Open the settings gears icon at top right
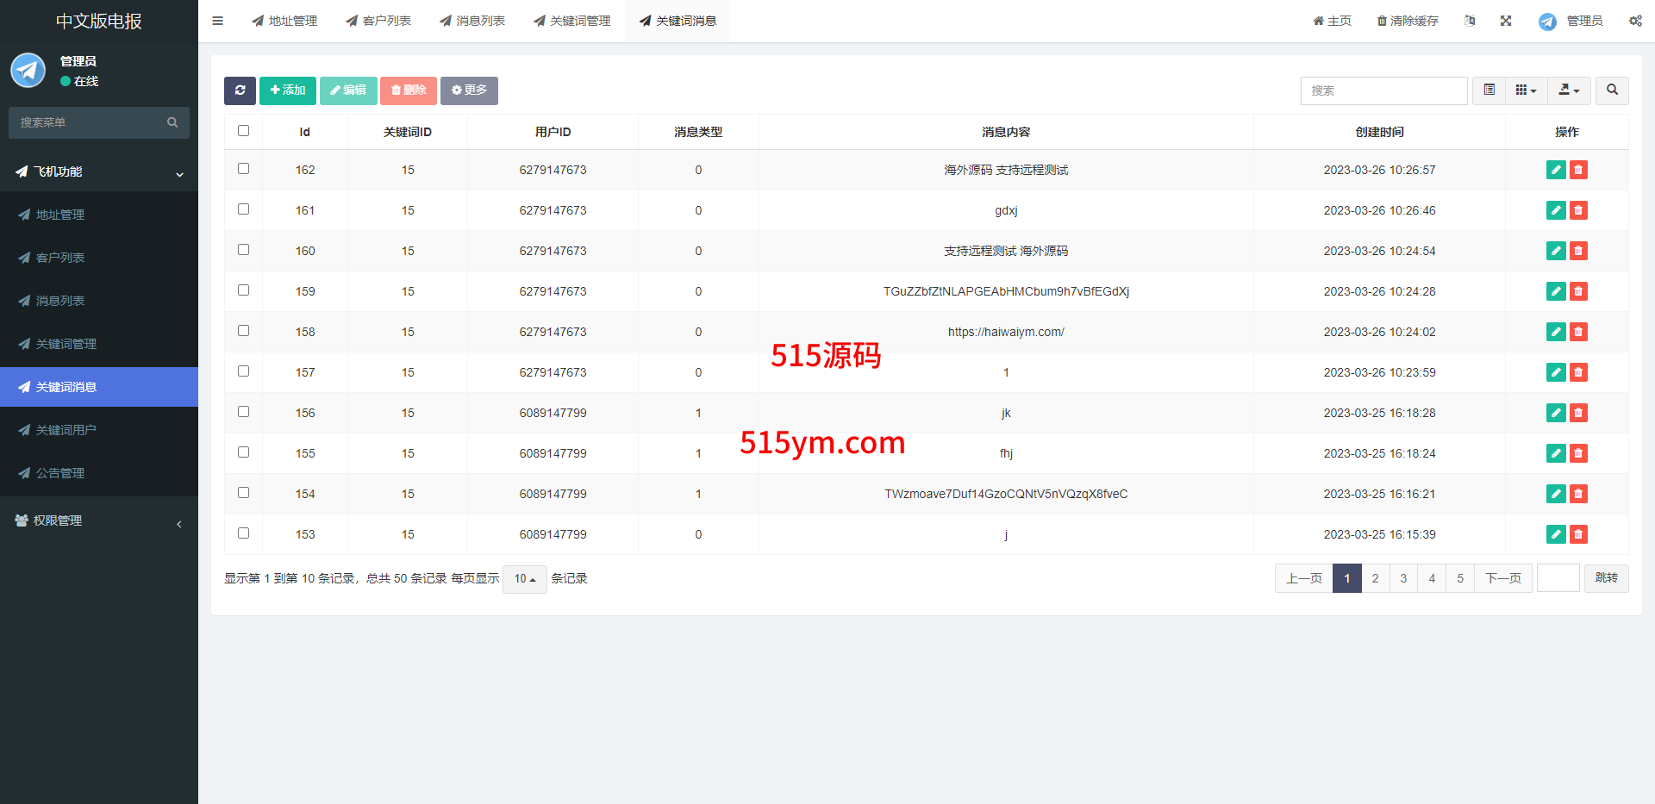Image resolution: width=1655 pixels, height=804 pixels. click(1635, 21)
